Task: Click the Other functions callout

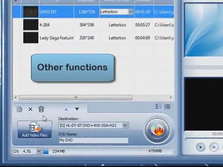Action: click(x=72, y=67)
